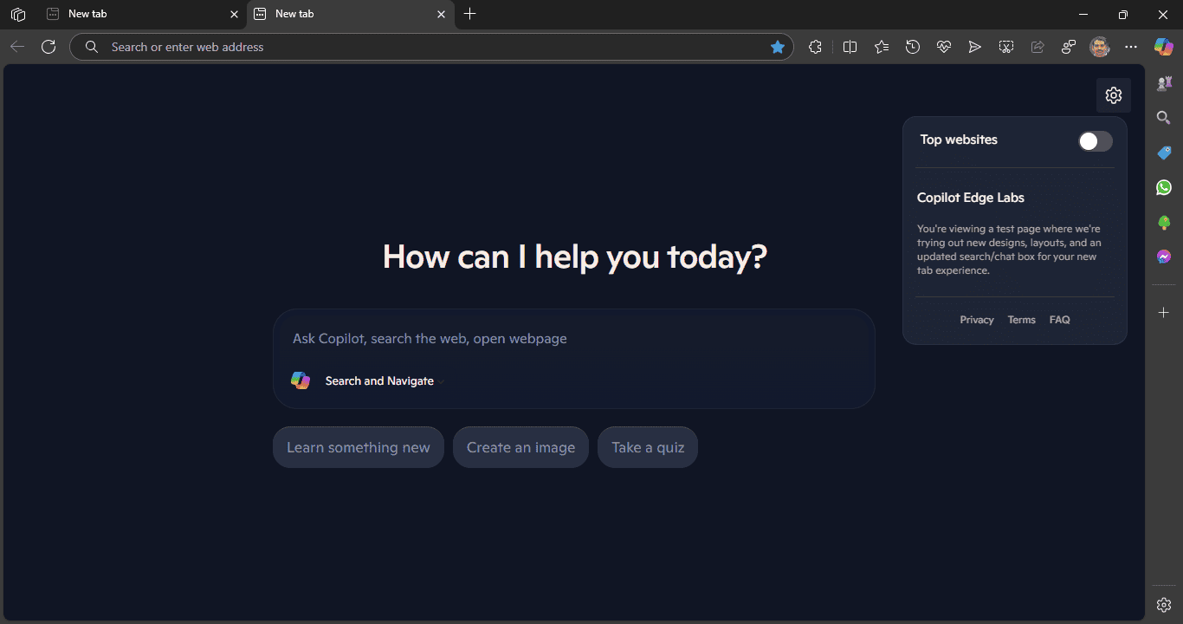Open the Privacy link

(x=977, y=320)
